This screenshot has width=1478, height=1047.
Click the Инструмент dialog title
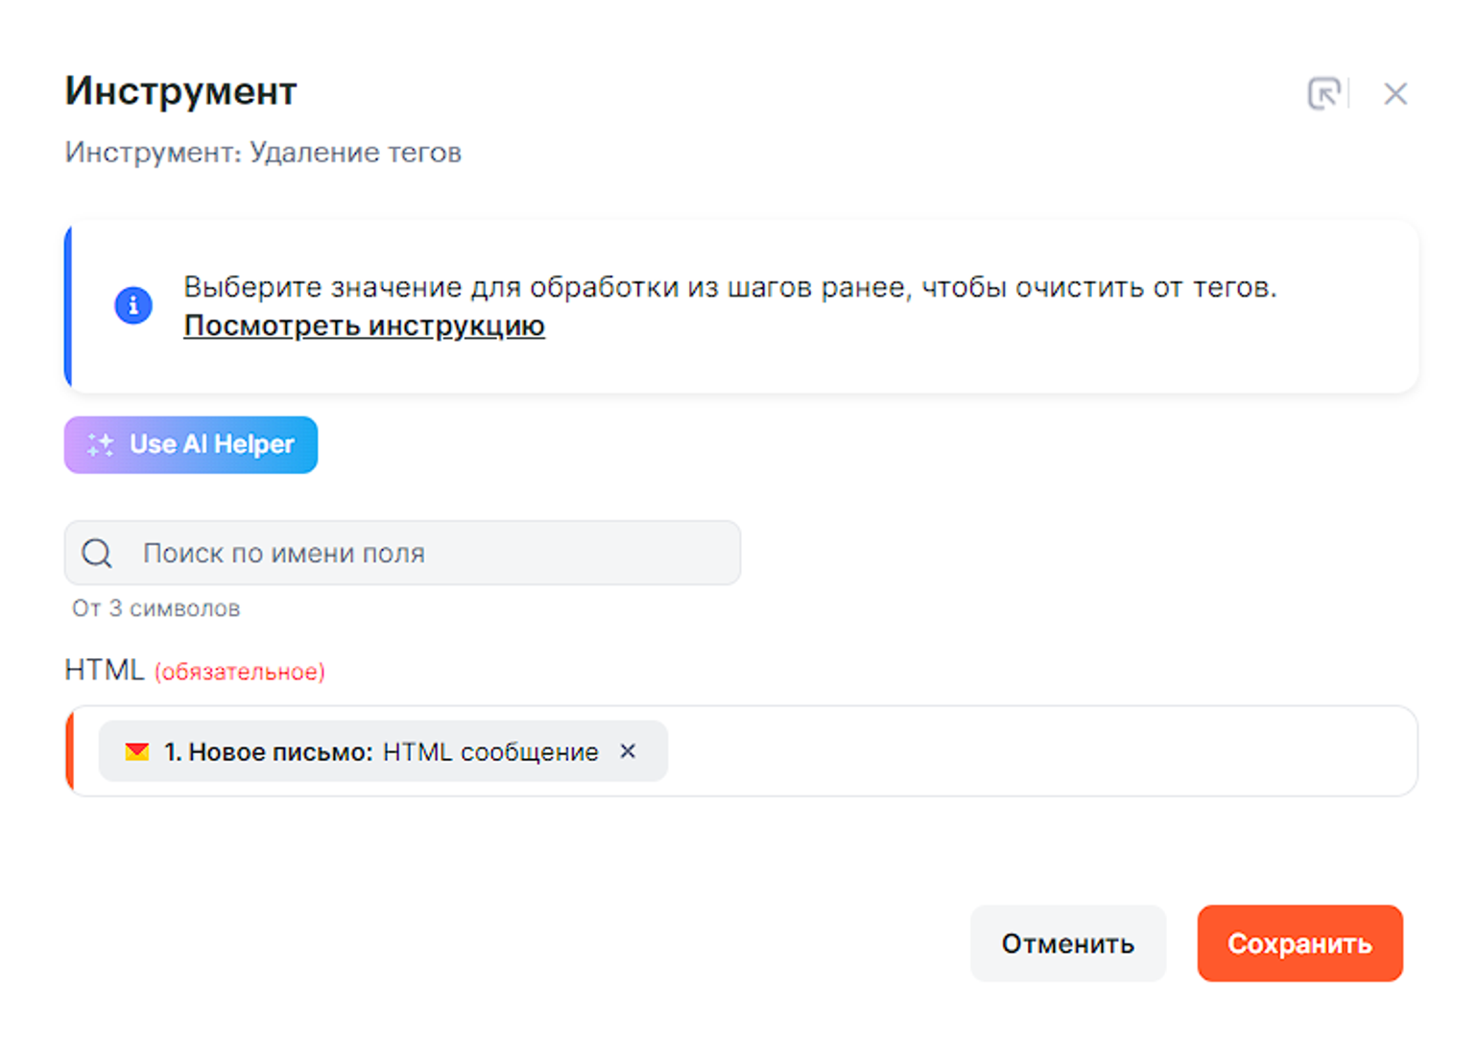coord(180,91)
